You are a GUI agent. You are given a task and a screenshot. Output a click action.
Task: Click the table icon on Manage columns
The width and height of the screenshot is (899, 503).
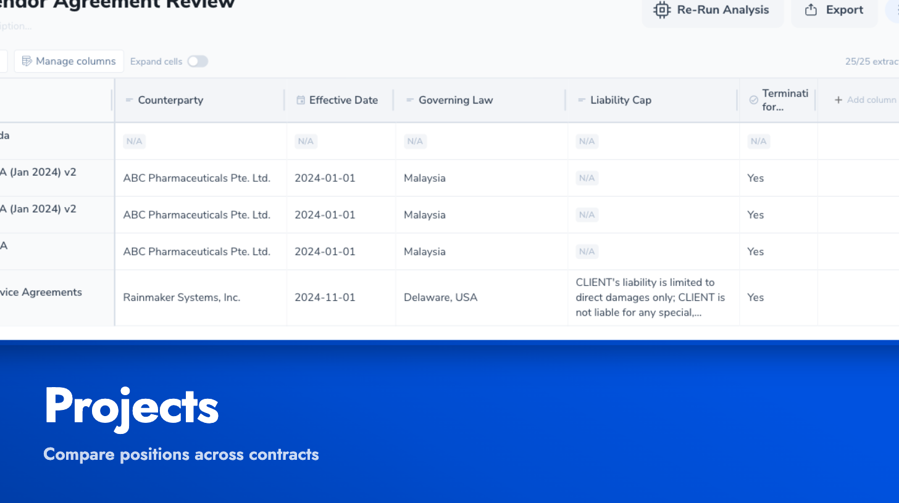coord(27,61)
